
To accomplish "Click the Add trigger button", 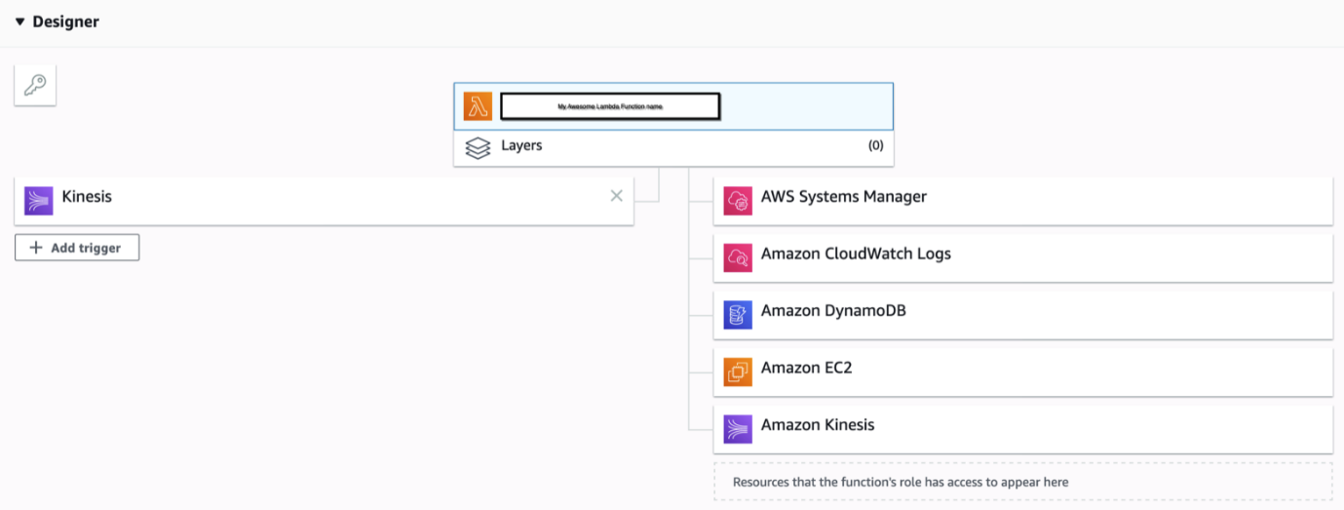I will tap(77, 248).
